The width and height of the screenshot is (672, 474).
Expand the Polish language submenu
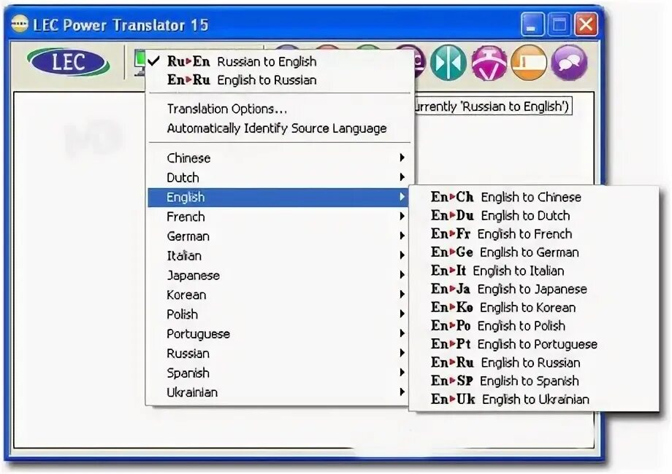pyautogui.click(x=279, y=314)
